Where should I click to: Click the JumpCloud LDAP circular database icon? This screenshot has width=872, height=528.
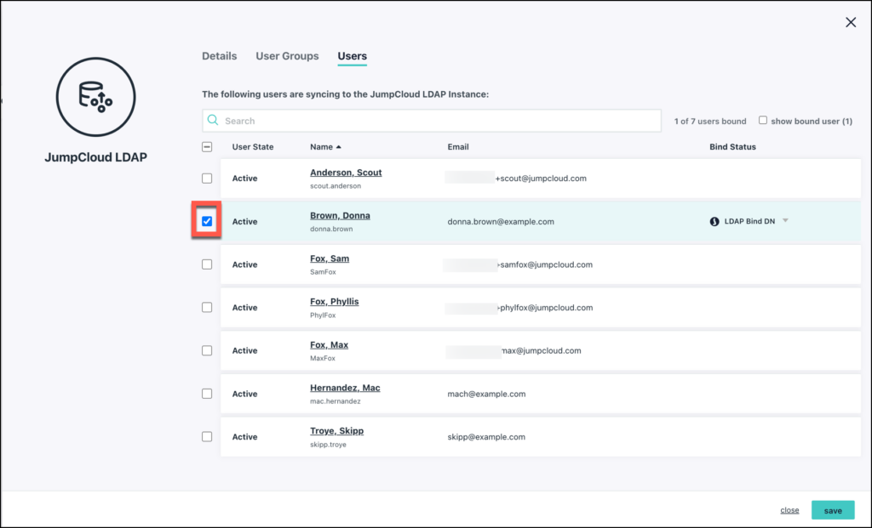tap(95, 97)
